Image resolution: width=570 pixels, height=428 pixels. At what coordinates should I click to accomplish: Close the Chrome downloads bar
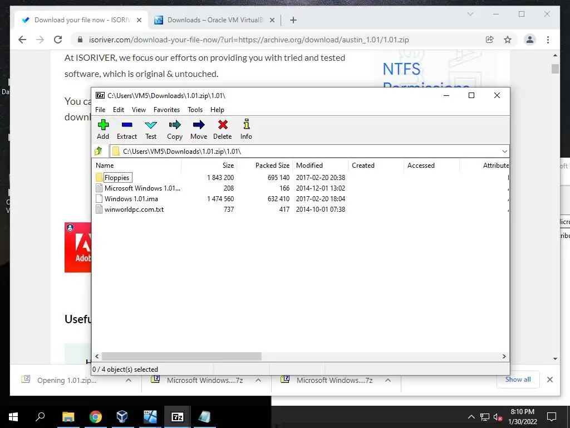tap(549, 380)
